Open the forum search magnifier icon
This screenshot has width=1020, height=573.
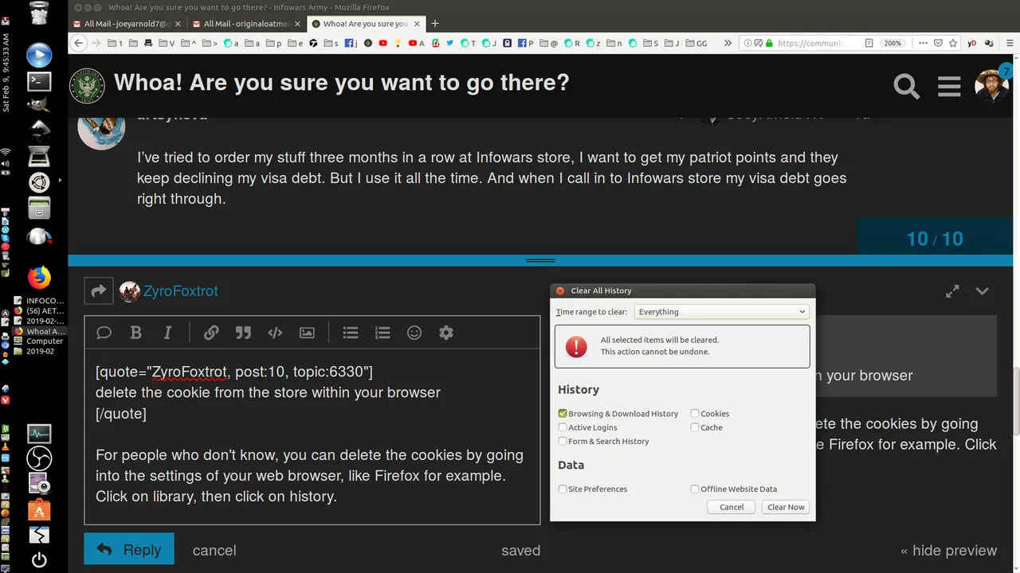click(906, 86)
